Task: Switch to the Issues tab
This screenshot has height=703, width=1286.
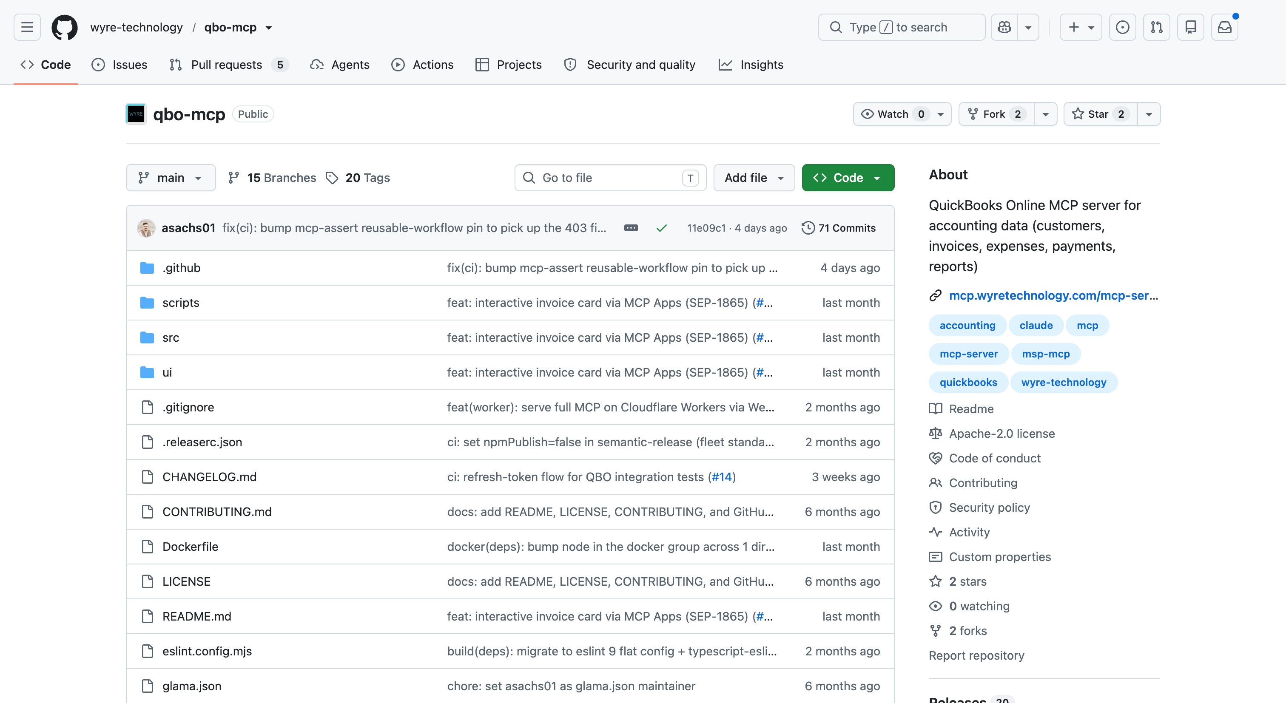Action: point(120,65)
